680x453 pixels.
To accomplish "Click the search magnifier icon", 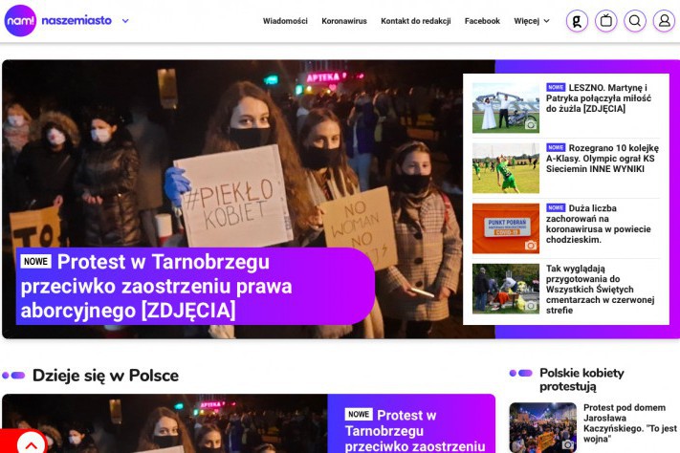I will (x=635, y=21).
